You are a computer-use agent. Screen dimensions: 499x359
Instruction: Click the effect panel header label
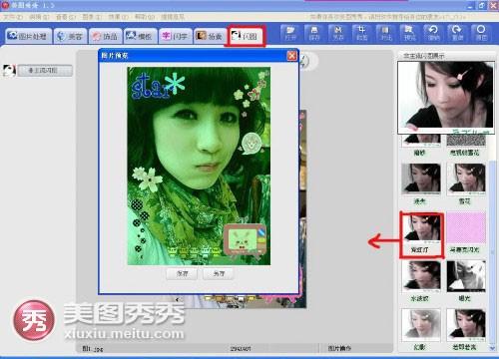point(423,56)
